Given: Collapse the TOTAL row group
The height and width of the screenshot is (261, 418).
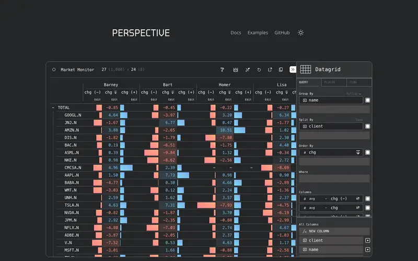Looking at the screenshot, I should [x=53, y=108].
